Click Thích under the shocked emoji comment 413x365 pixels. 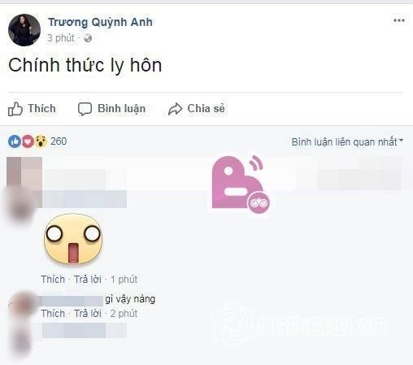coord(53,280)
